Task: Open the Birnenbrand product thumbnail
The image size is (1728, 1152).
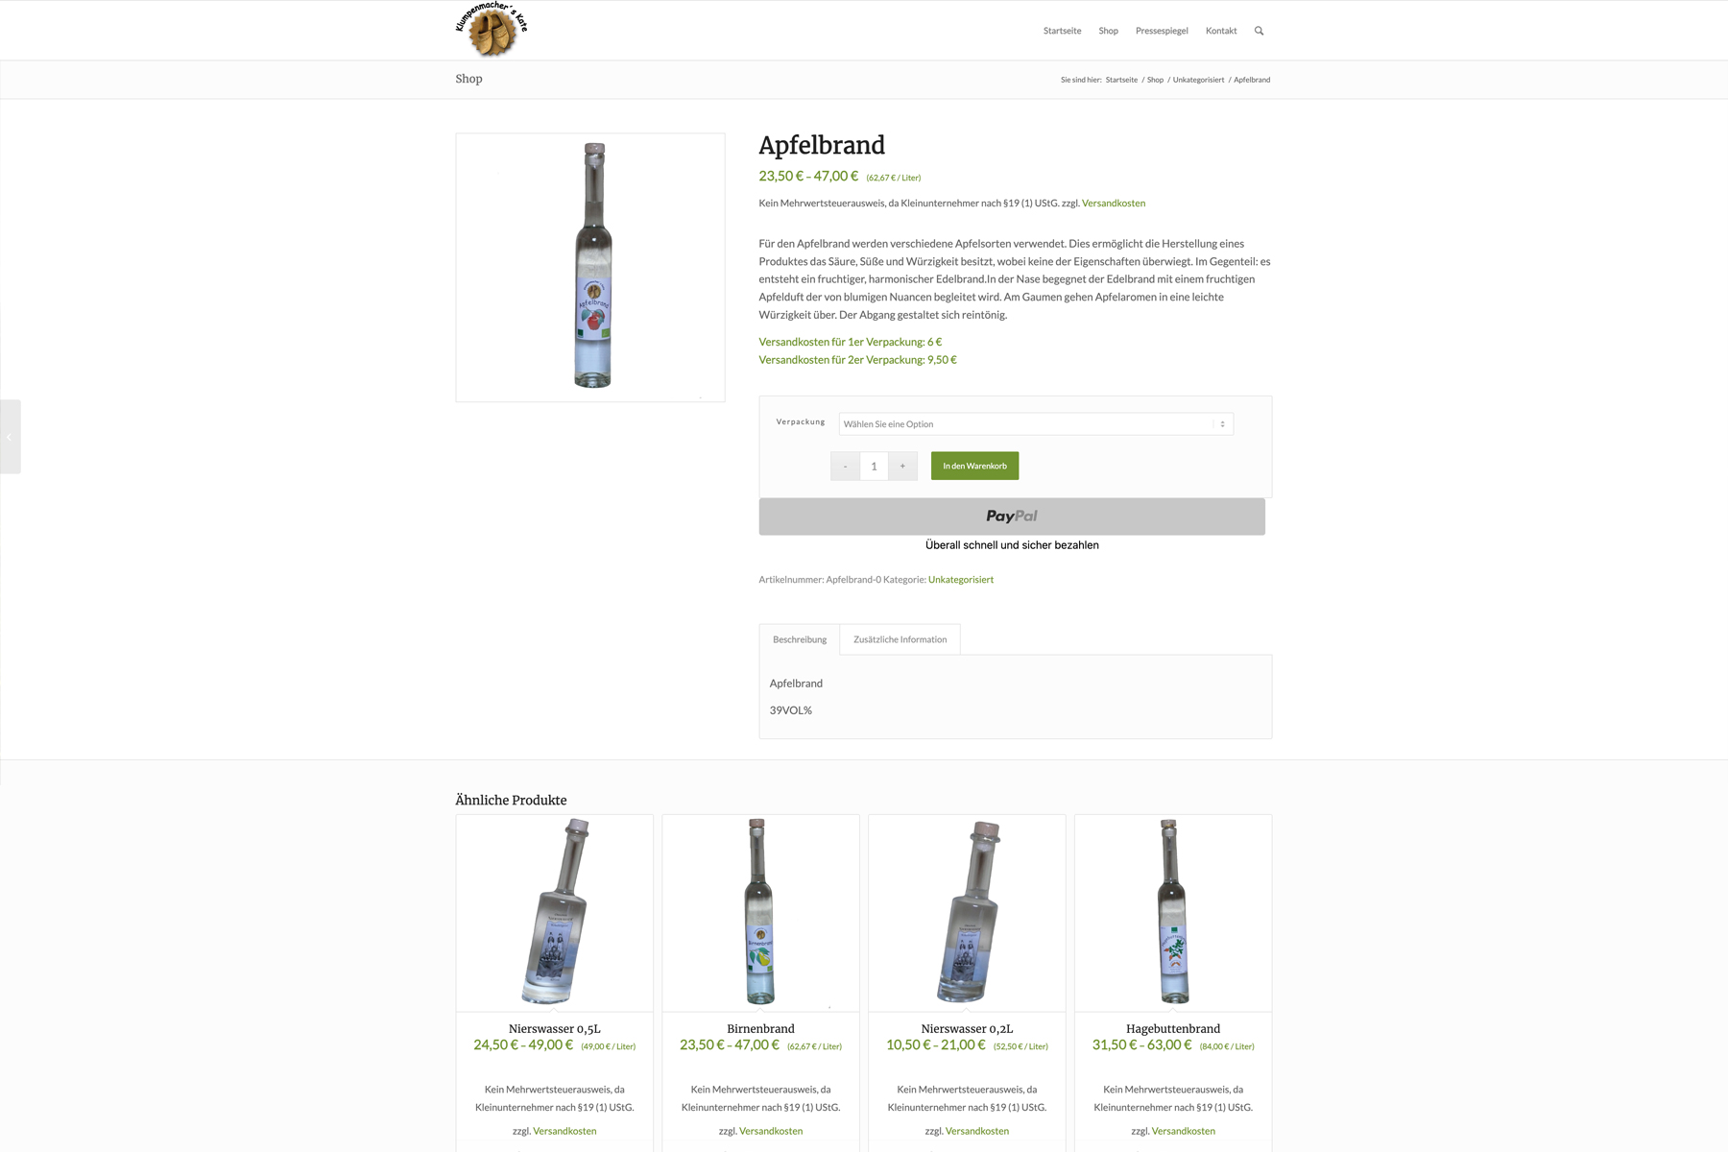Action: [760, 912]
